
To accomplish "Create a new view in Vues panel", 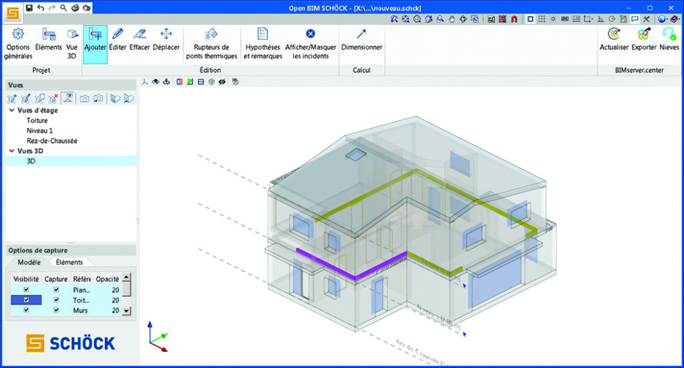I will coord(12,99).
